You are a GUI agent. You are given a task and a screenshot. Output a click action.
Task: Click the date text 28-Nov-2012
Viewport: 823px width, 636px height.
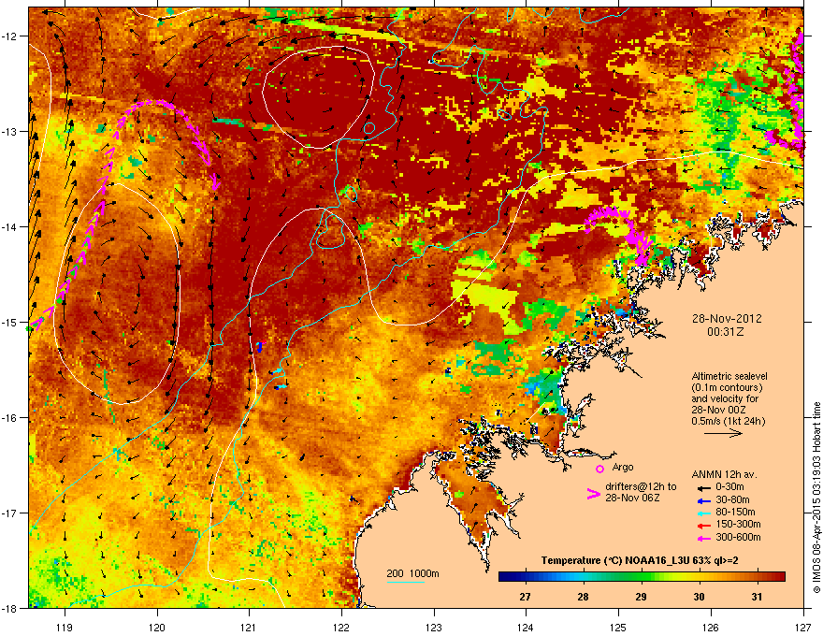click(727, 319)
